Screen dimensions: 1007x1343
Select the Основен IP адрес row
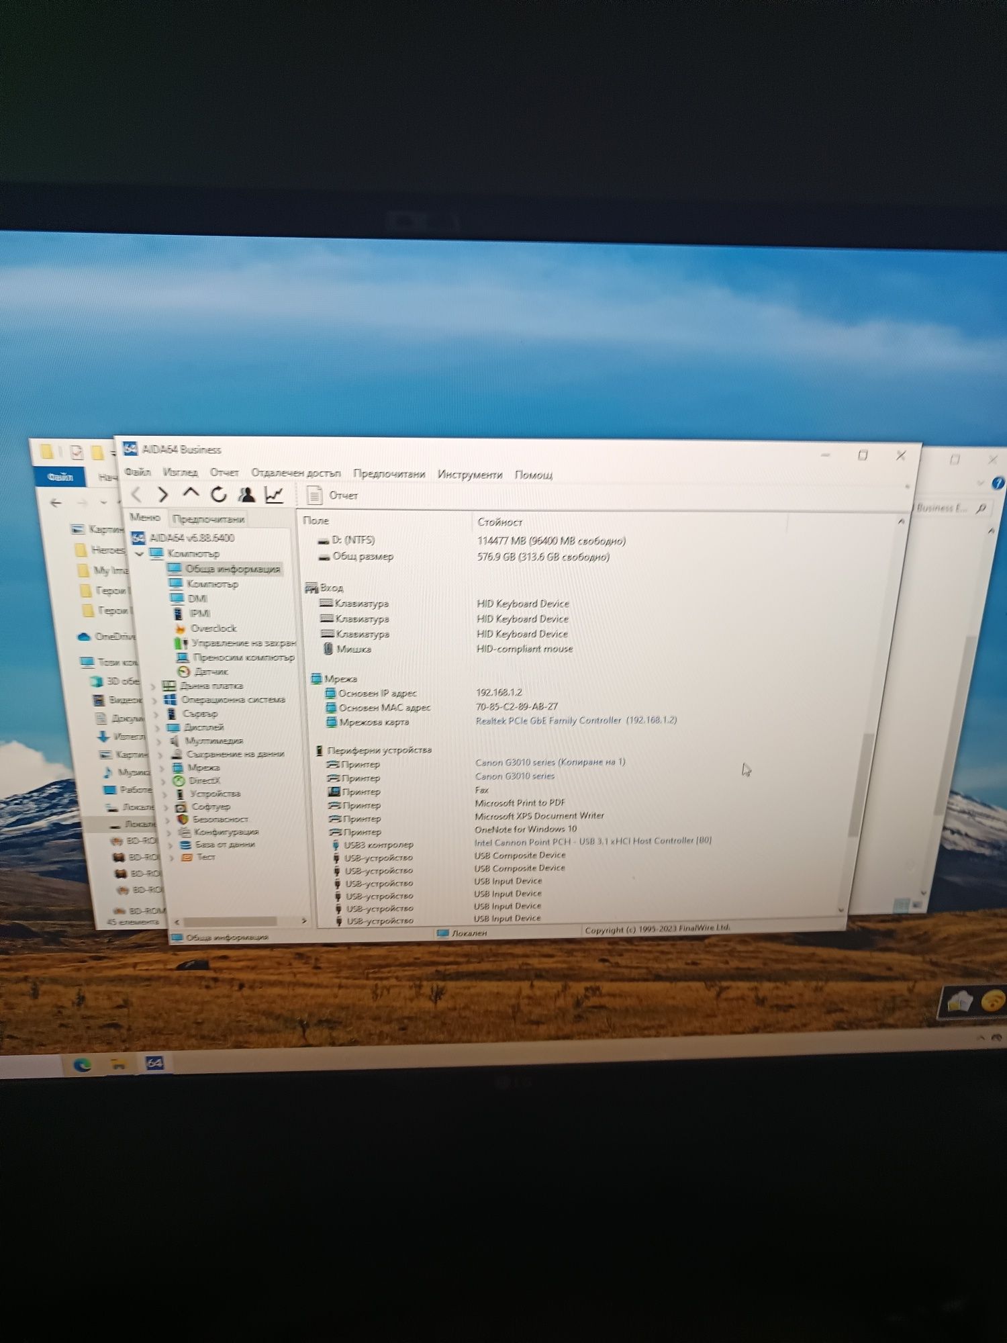coord(424,693)
